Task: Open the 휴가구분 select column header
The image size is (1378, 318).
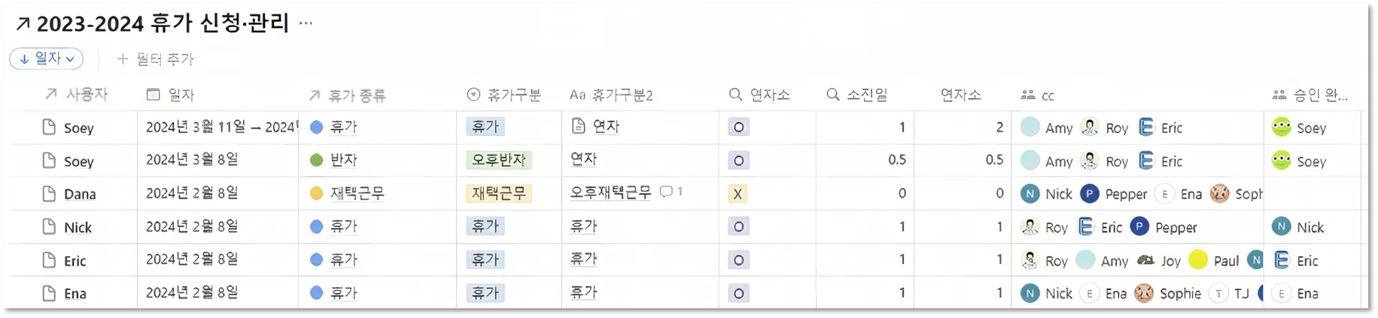Action: [x=504, y=95]
